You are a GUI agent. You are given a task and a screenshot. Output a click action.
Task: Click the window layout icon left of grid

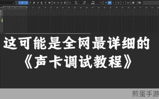(128, 3)
